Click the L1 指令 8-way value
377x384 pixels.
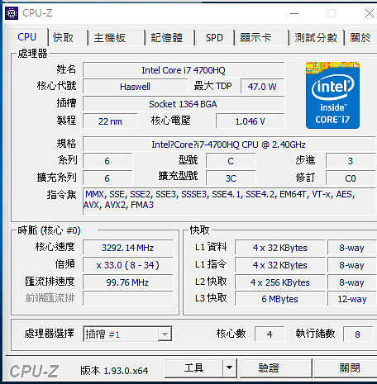[352, 265]
